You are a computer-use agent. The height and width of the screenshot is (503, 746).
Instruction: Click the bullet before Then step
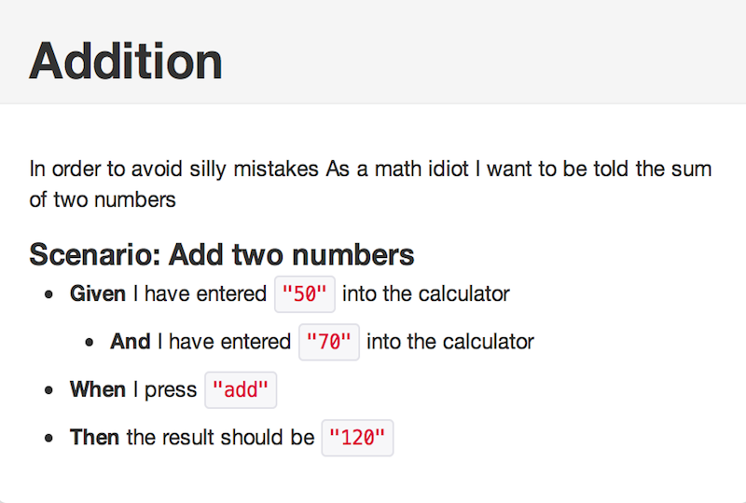(x=48, y=439)
